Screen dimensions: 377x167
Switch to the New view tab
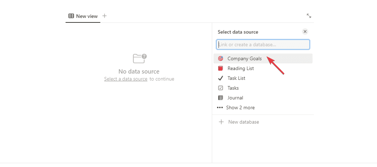click(87, 16)
